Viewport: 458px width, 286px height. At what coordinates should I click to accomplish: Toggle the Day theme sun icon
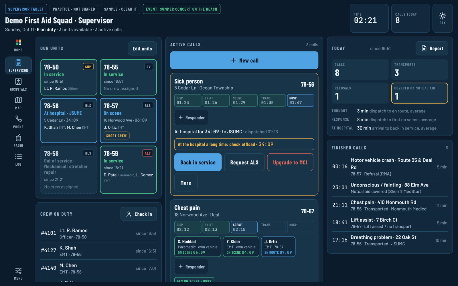(443, 18)
